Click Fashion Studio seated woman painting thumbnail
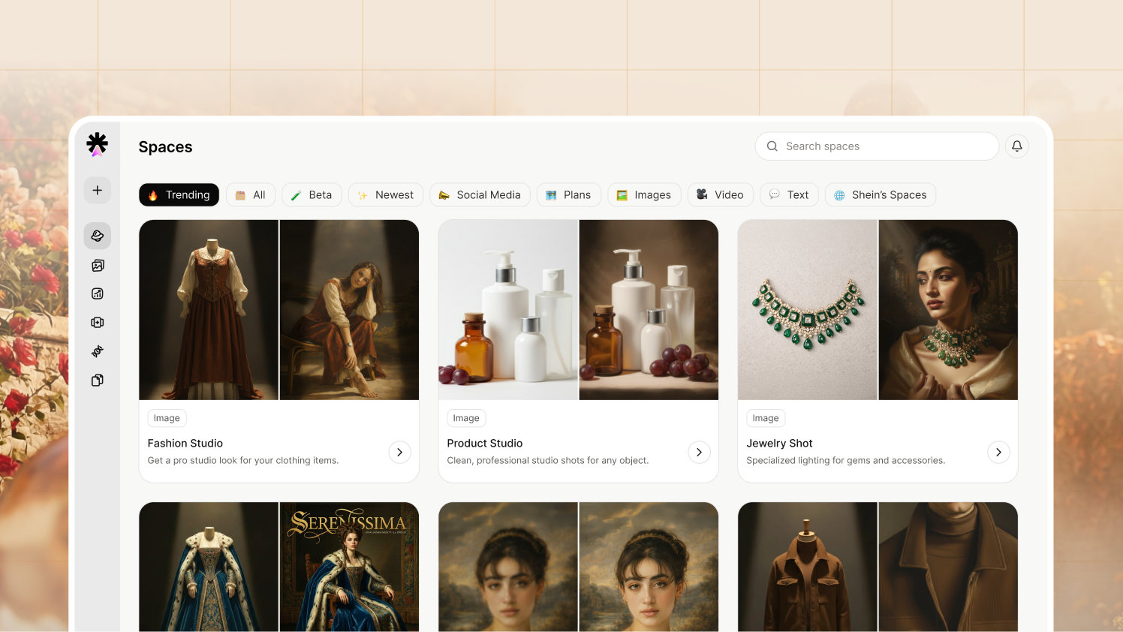The width and height of the screenshot is (1123, 632). [349, 310]
